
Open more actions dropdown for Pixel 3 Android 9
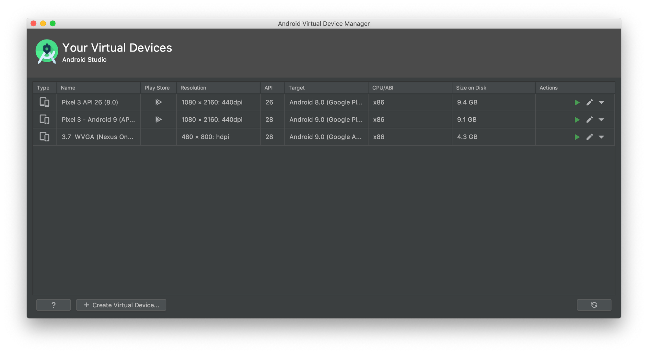[x=601, y=120]
